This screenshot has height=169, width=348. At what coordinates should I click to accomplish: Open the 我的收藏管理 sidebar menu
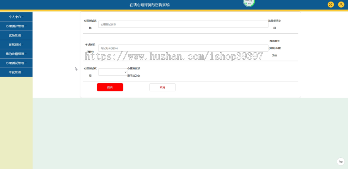pyautogui.click(x=16, y=54)
